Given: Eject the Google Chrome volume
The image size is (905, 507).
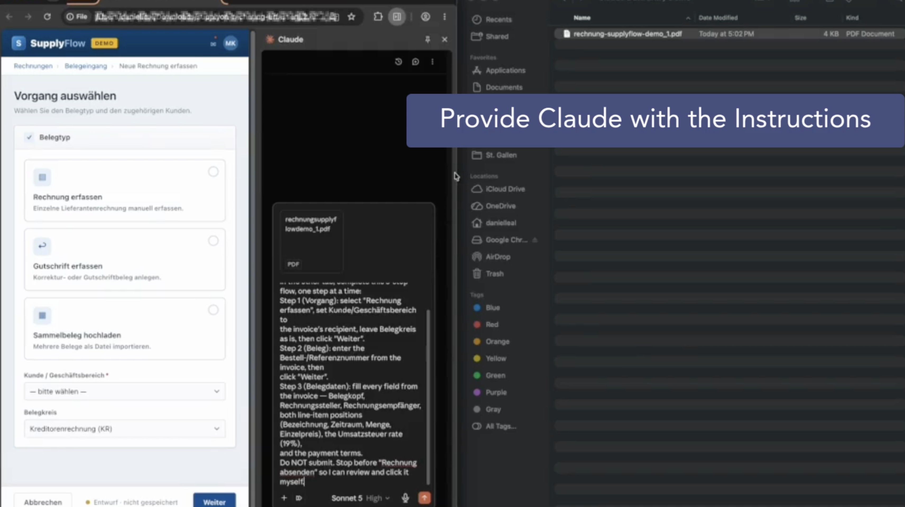Looking at the screenshot, I should pyautogui.click(x=535, y=240).
